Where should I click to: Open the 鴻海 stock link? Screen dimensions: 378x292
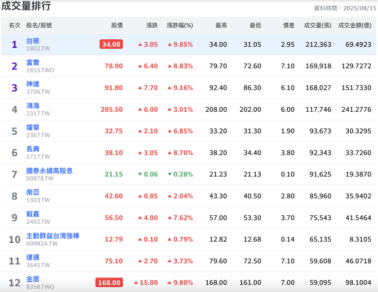pyautogui.click(x=33, y=106)
